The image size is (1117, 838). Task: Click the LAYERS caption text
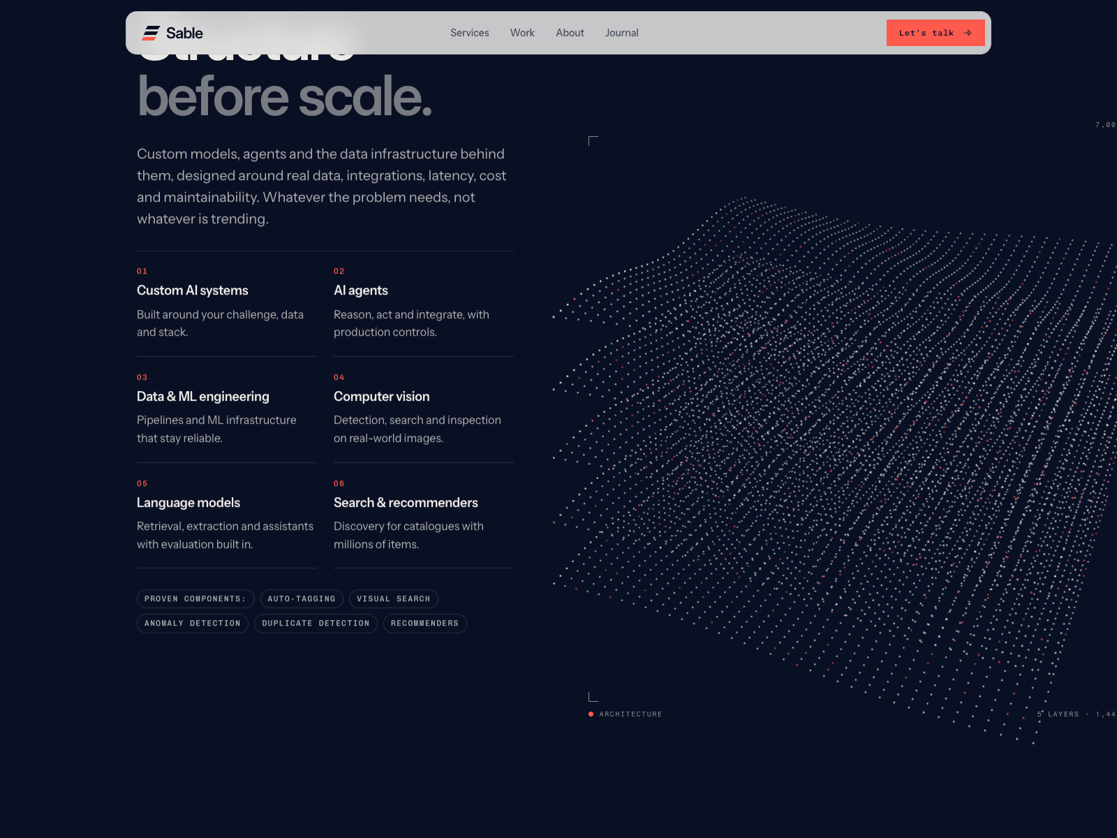pos(1063,714)
